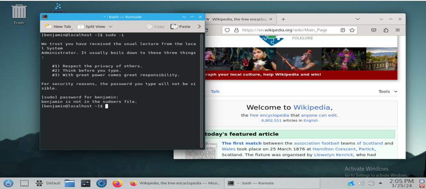The width and height of the screenshot is (426, 189).
Task: Launch Firefox from the pinned taskbar icon
Action: pyautogui.click(x=118, y=183)
